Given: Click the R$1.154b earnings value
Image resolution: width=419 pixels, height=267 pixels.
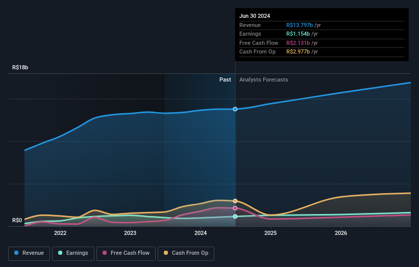Looking at the screenshot, I should (x=298, y=34).
